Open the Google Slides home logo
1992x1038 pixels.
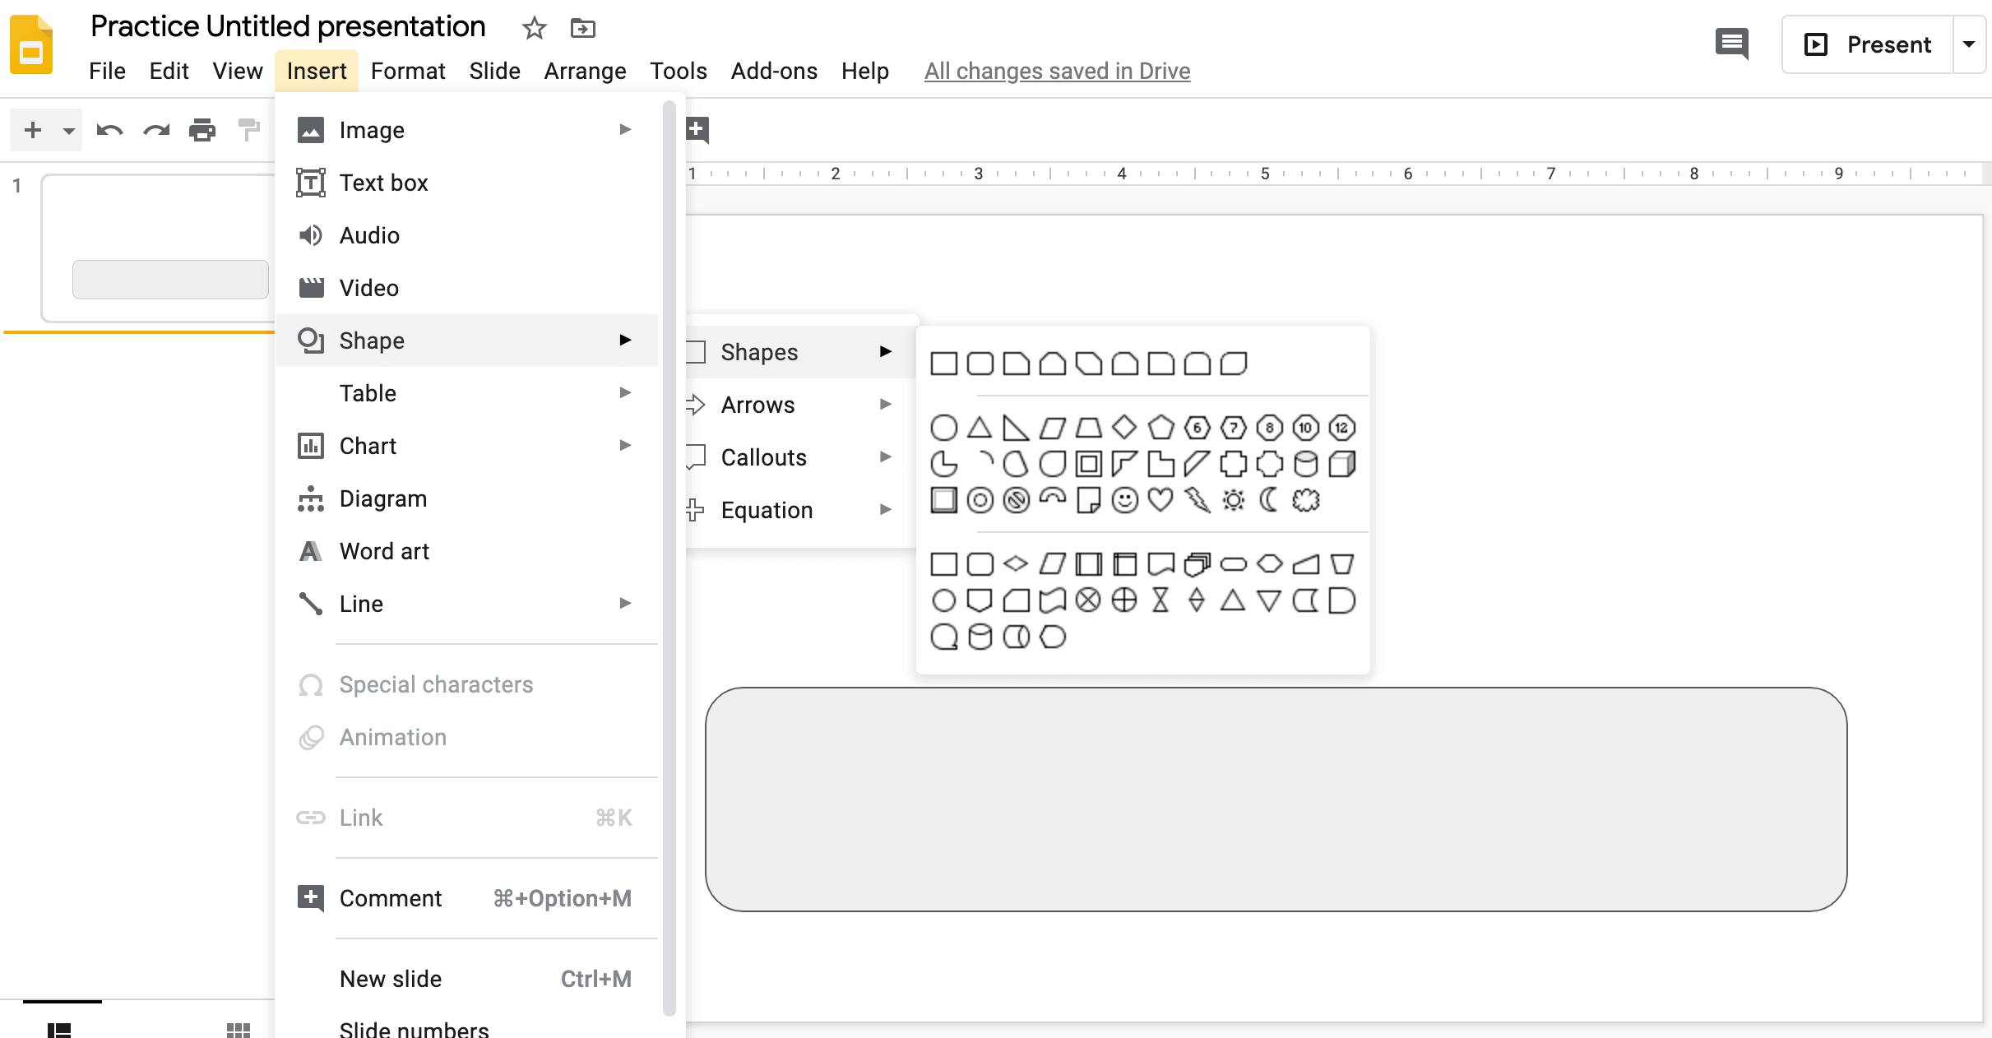(31, 44)
